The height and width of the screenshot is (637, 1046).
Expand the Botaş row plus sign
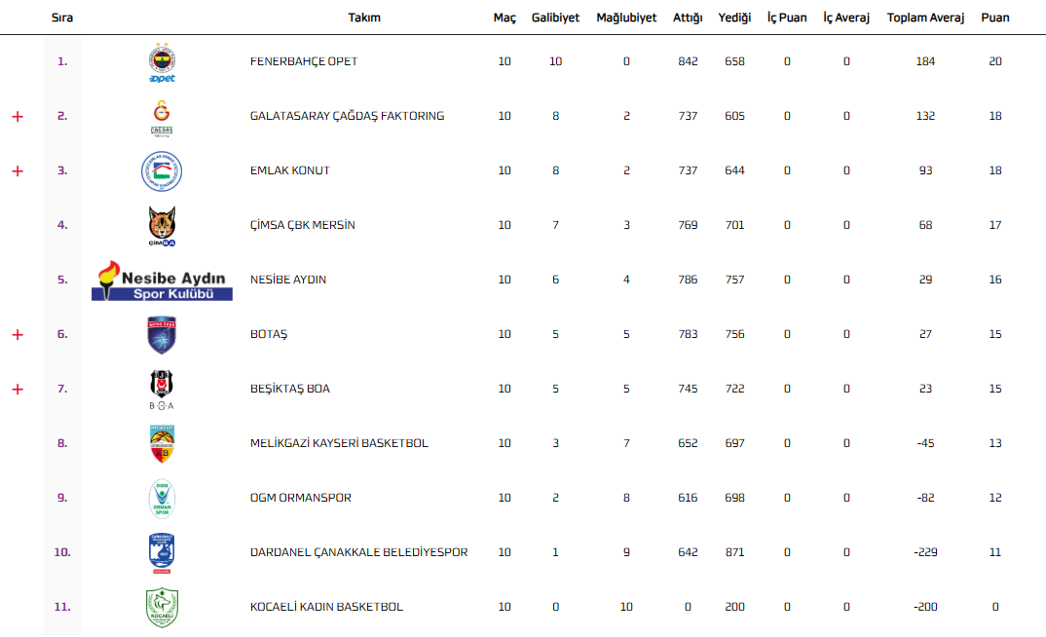pos(17,335)
